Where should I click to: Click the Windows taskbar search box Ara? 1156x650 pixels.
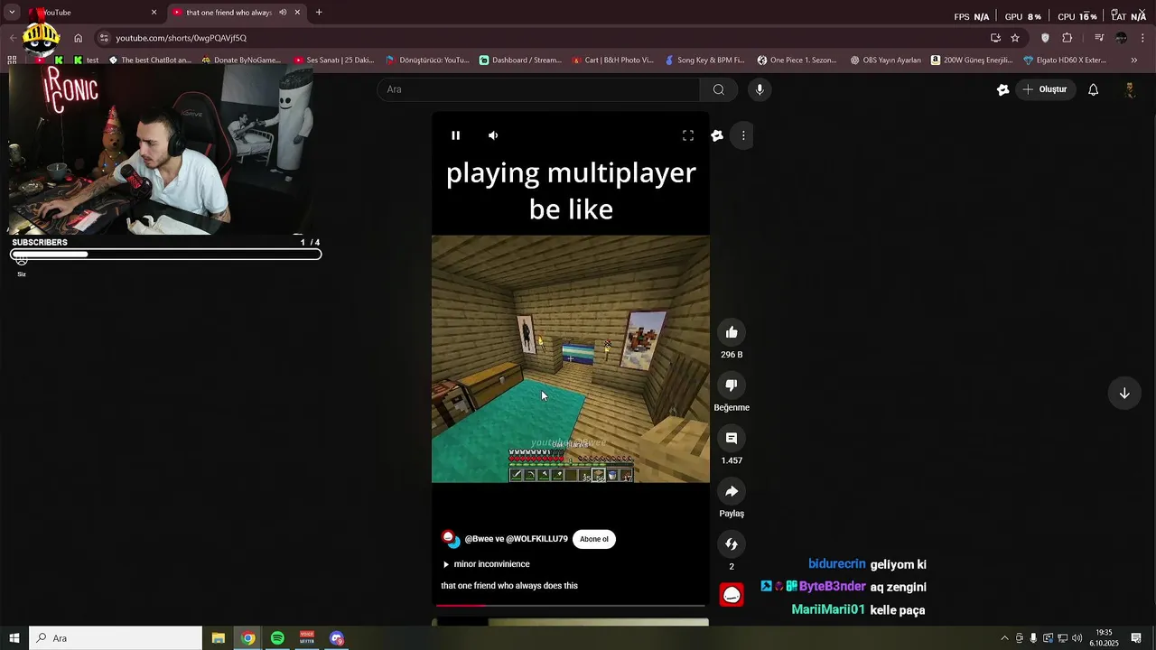point(116,638)
